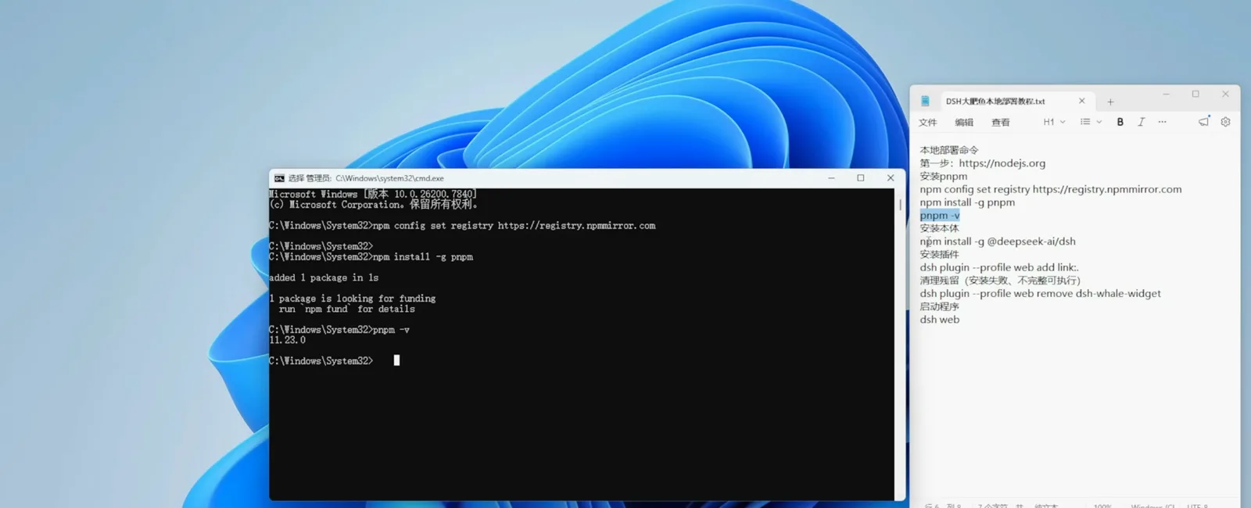
Task: Toggle bold formatting in Notepad
Action: (1120, 122)
